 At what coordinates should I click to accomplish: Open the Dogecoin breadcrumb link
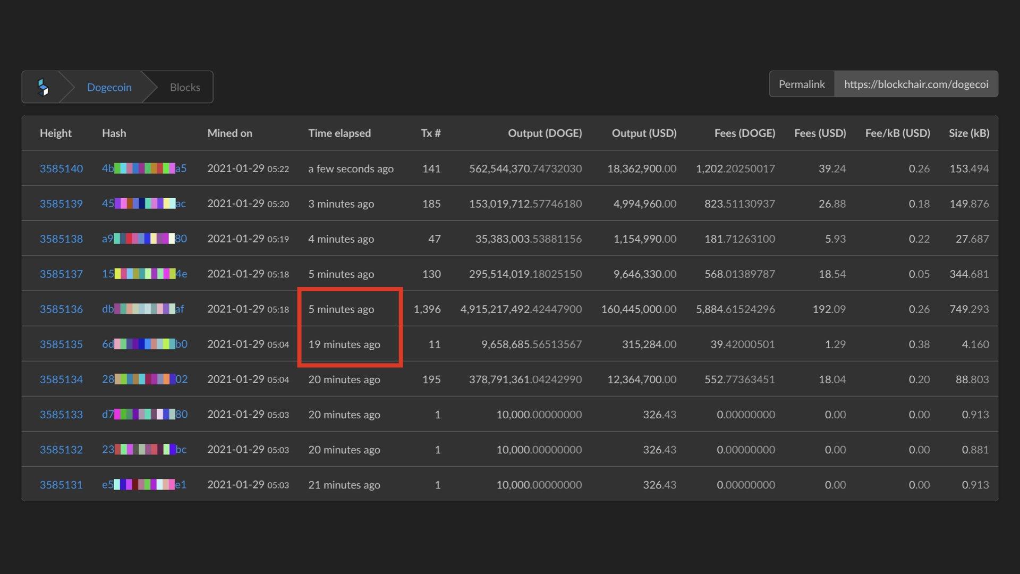pyautogui.click(x=109, y=87)
